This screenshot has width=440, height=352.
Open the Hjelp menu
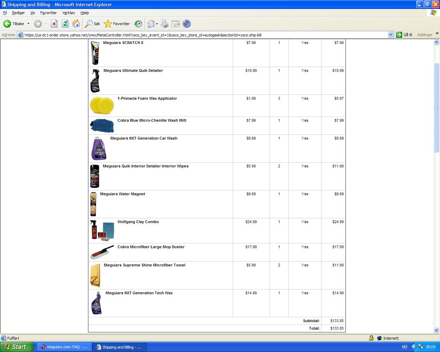[85, 13]
